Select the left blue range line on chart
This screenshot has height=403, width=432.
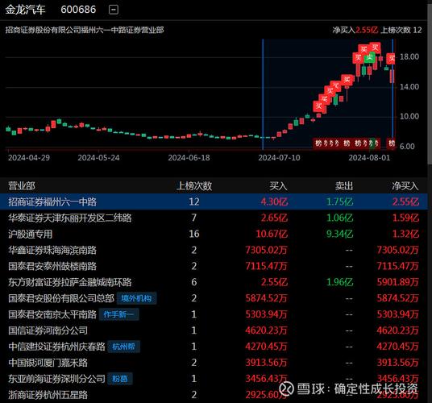click(263, 94)
